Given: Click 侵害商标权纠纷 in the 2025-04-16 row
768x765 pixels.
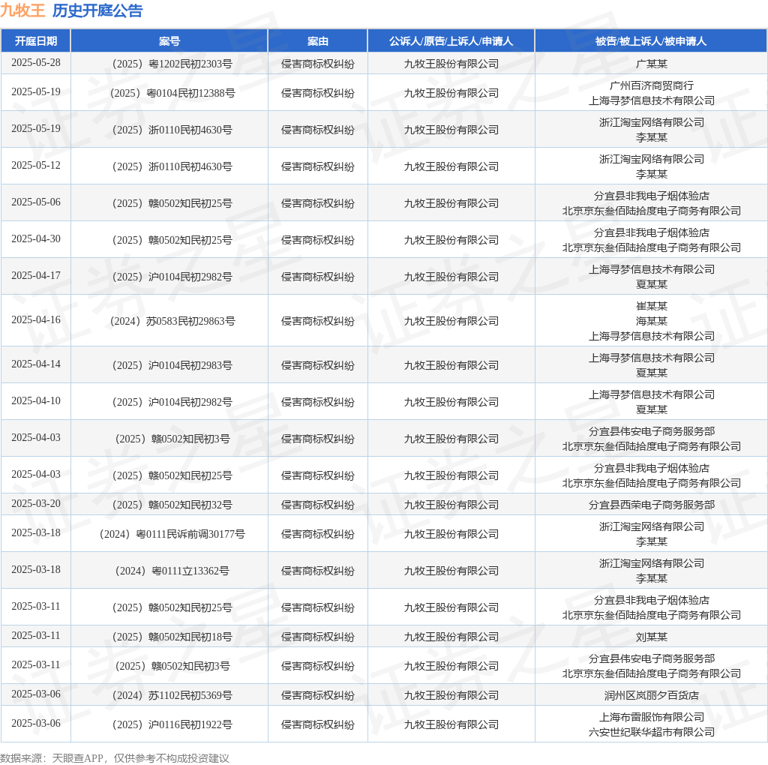Looking at the screenshot, I should (318, 321).
